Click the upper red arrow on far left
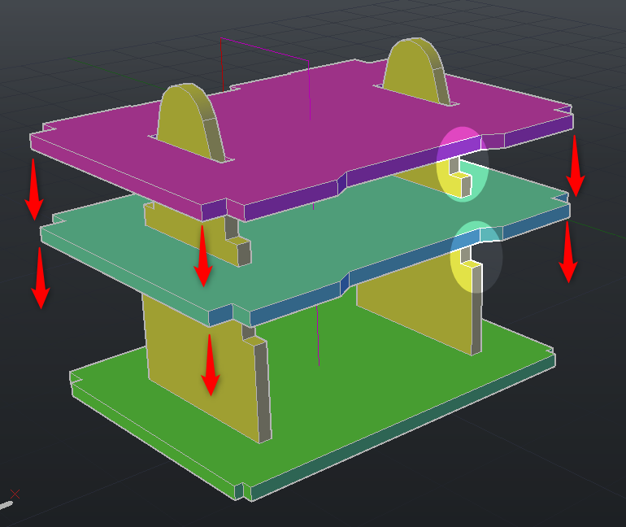 (33, 189)
